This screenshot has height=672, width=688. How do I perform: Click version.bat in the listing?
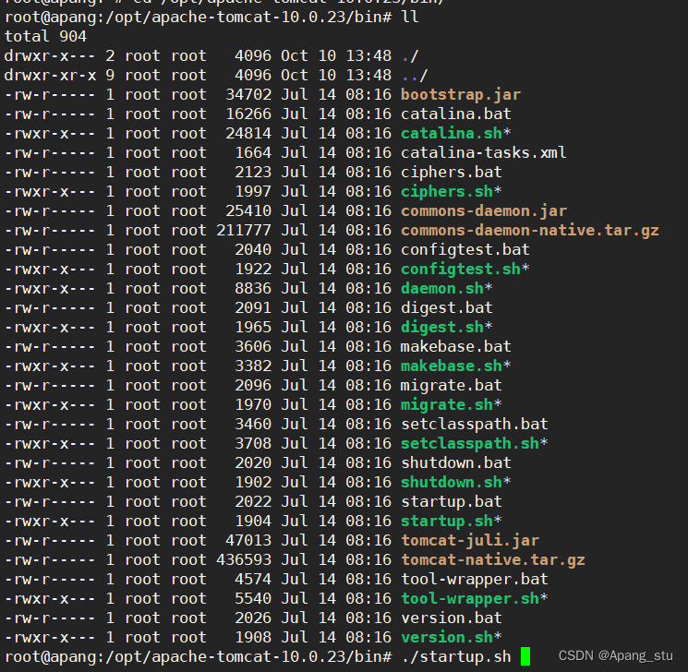(x=452, y=618)
